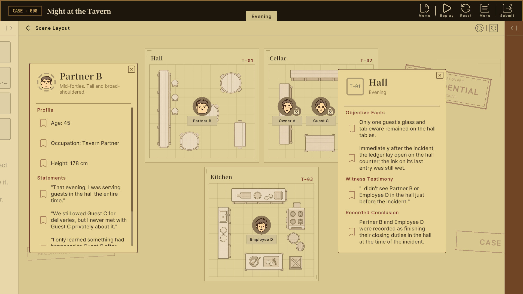
Task: Open the Hall room title
Action: point(157,58)
